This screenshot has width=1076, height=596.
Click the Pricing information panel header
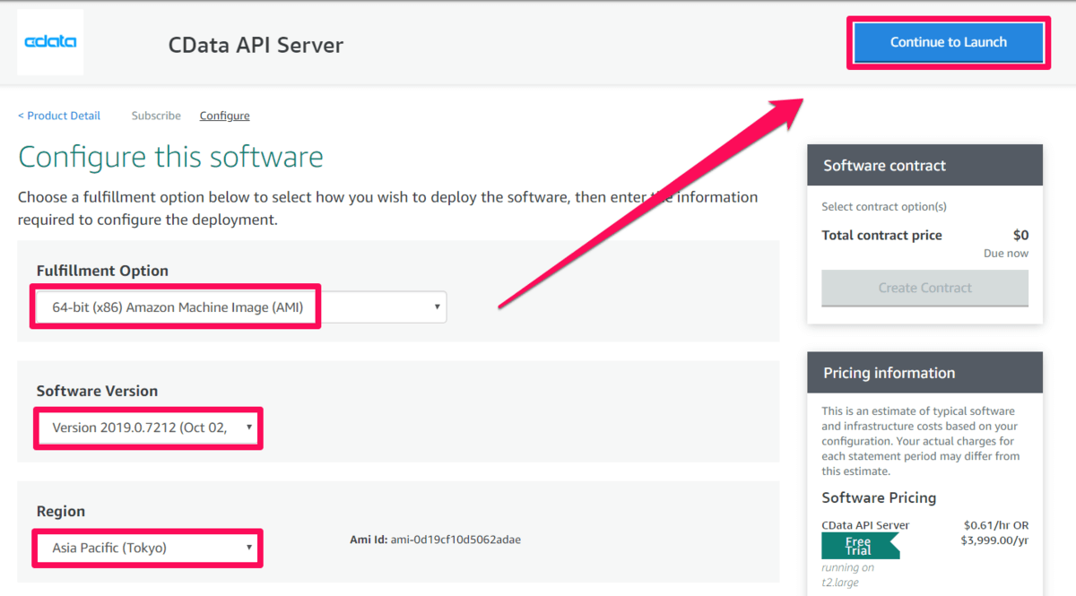924,373
